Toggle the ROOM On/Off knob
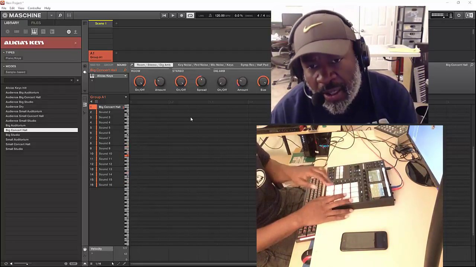476x267 pixels. 140,82
